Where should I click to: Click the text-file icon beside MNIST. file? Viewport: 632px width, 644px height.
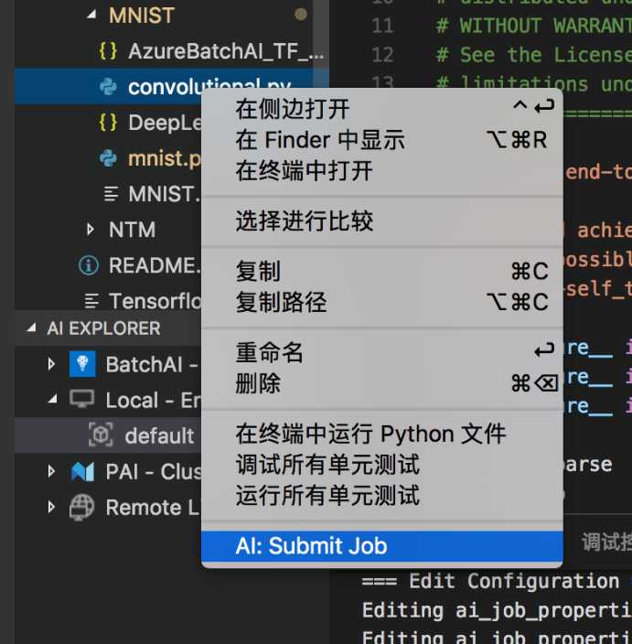[111, 194]
